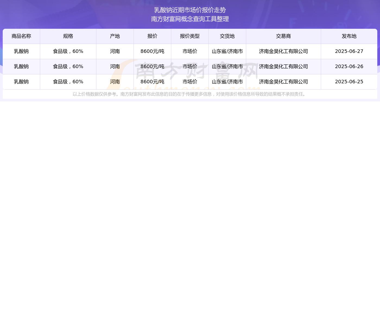380x327 pixels.
Task: Click the 报价类型 column header
Action: click(190, 36)
